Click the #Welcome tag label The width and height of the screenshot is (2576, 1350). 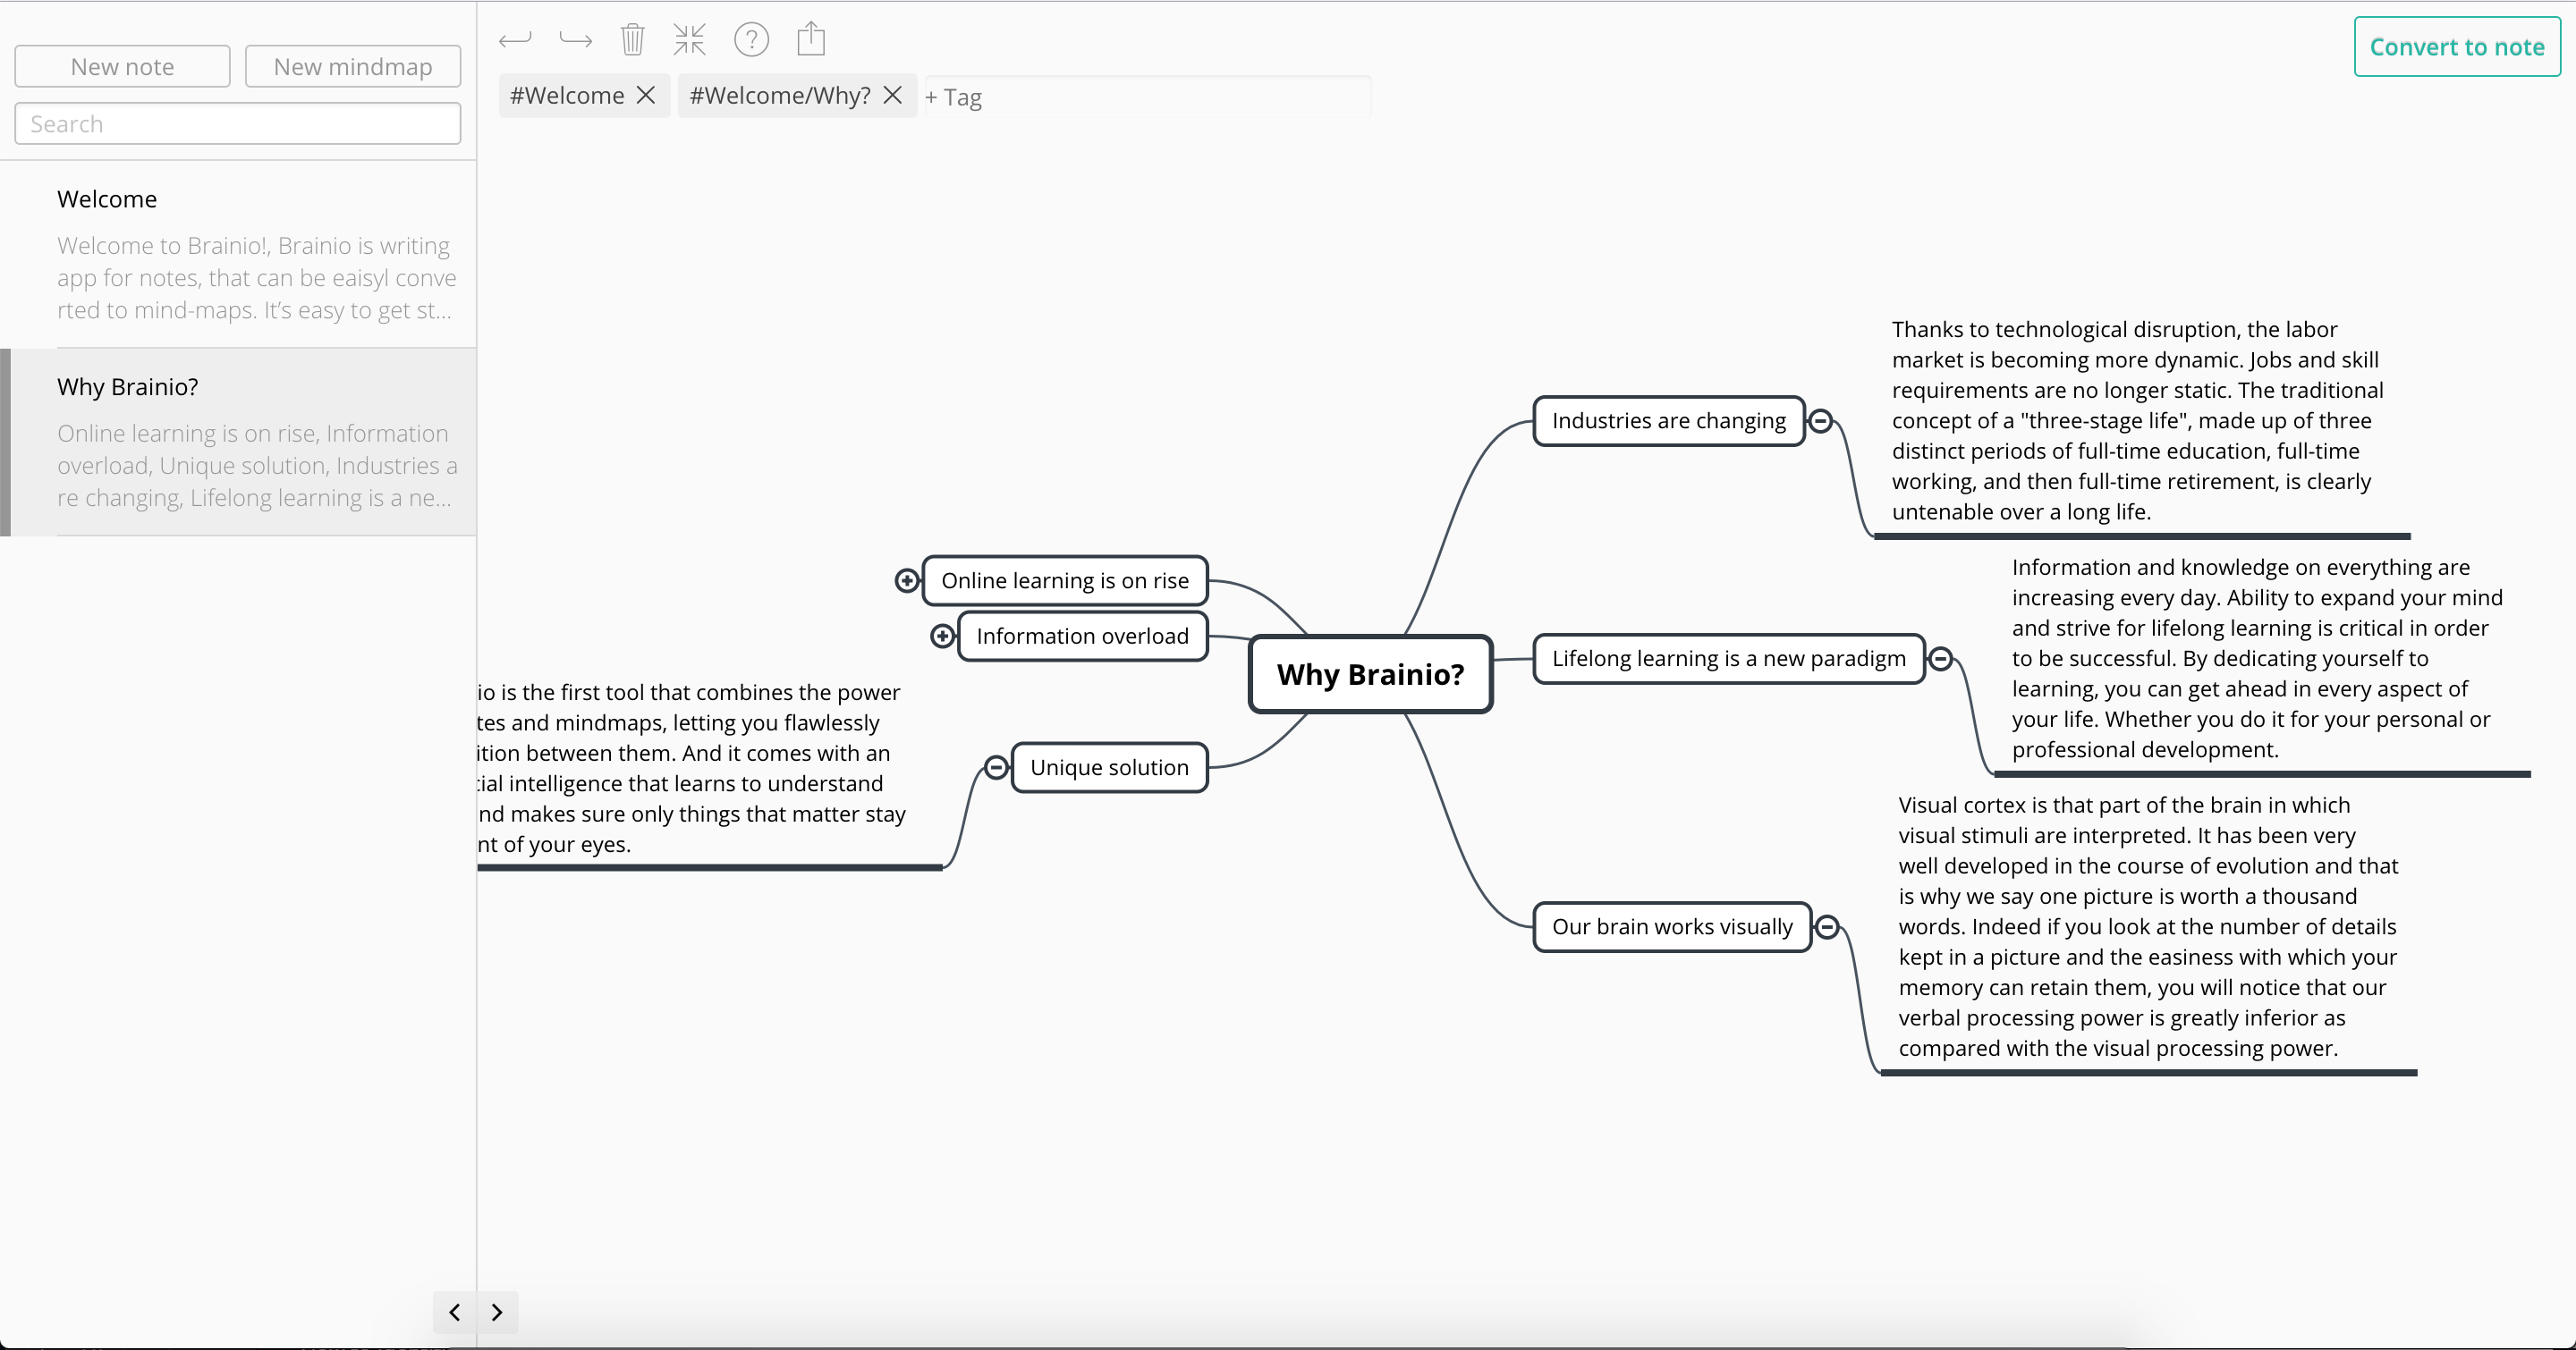567,95
